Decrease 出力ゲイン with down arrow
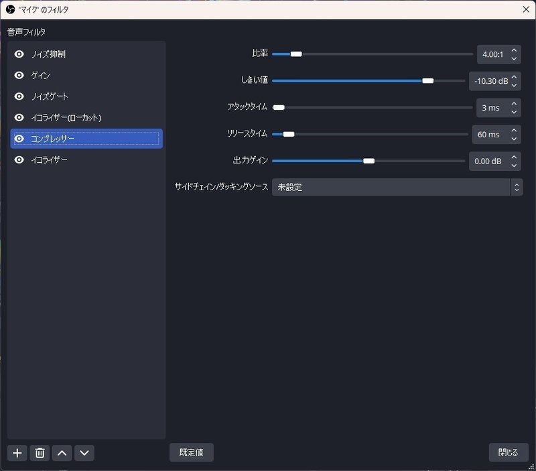 click(514, 165)
